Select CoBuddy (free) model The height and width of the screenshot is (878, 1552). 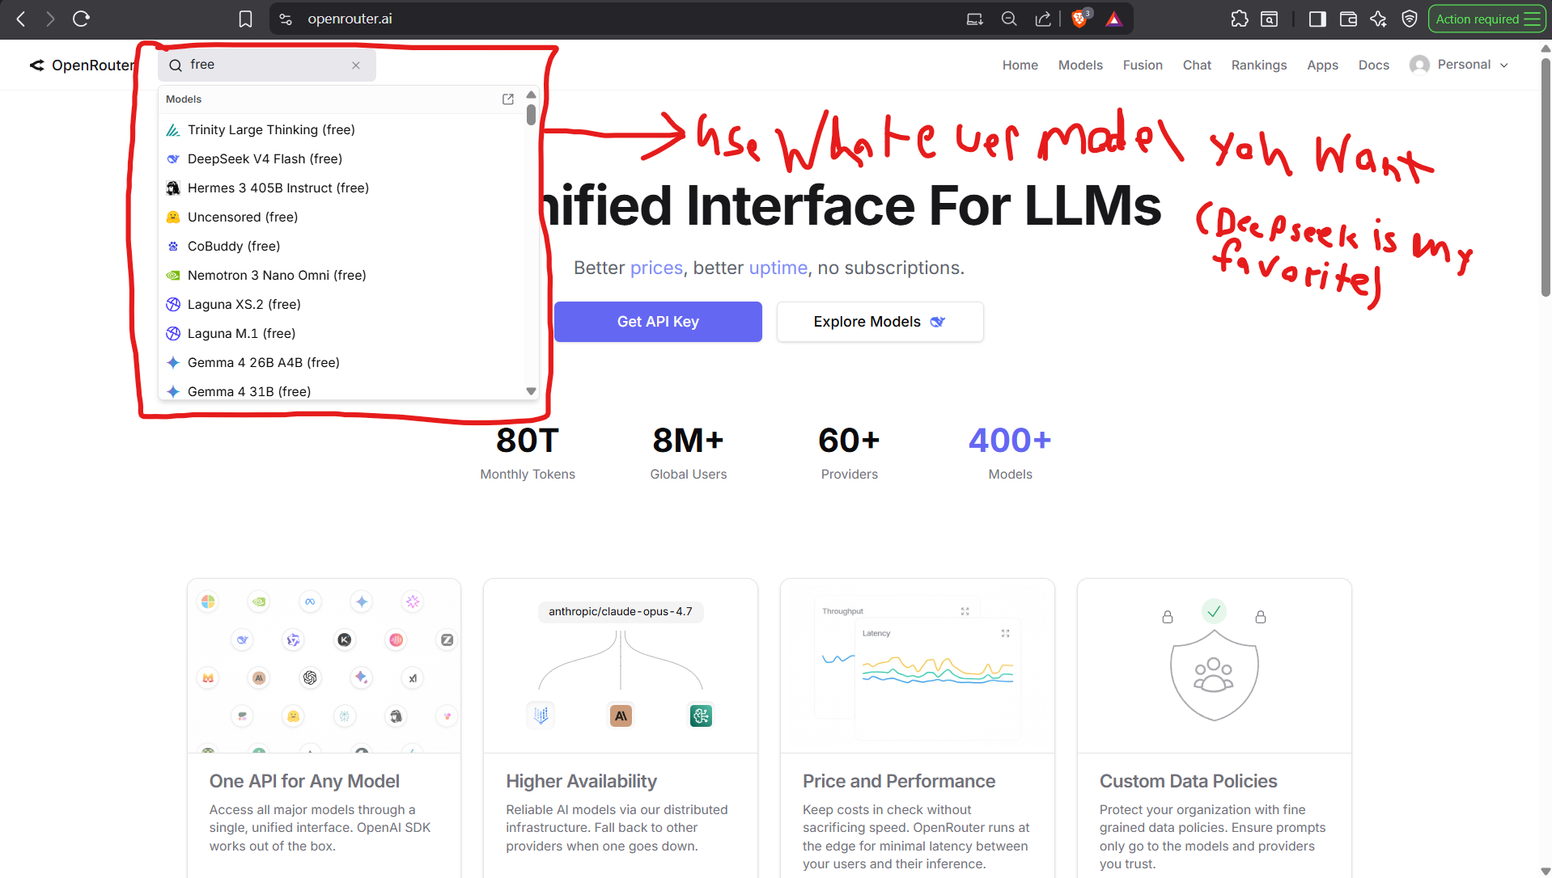[x=341, y=246]
